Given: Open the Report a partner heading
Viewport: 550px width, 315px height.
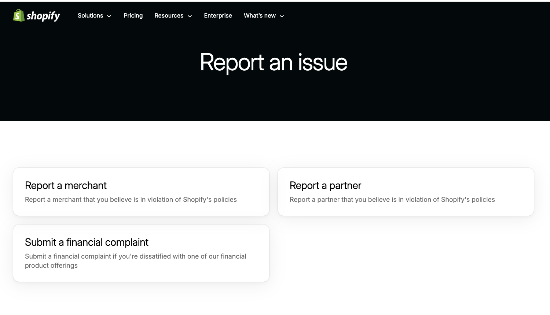Looking at the screenshot, I should 325,186.
